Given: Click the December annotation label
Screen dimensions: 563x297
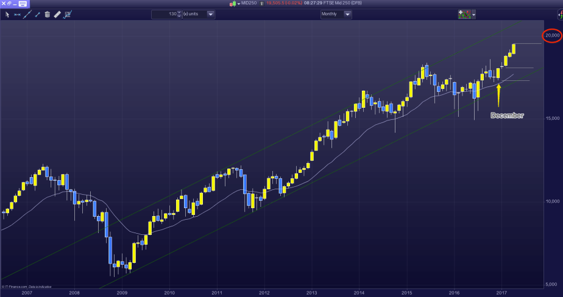Looking at the screenshot, I should coord(506,115).
